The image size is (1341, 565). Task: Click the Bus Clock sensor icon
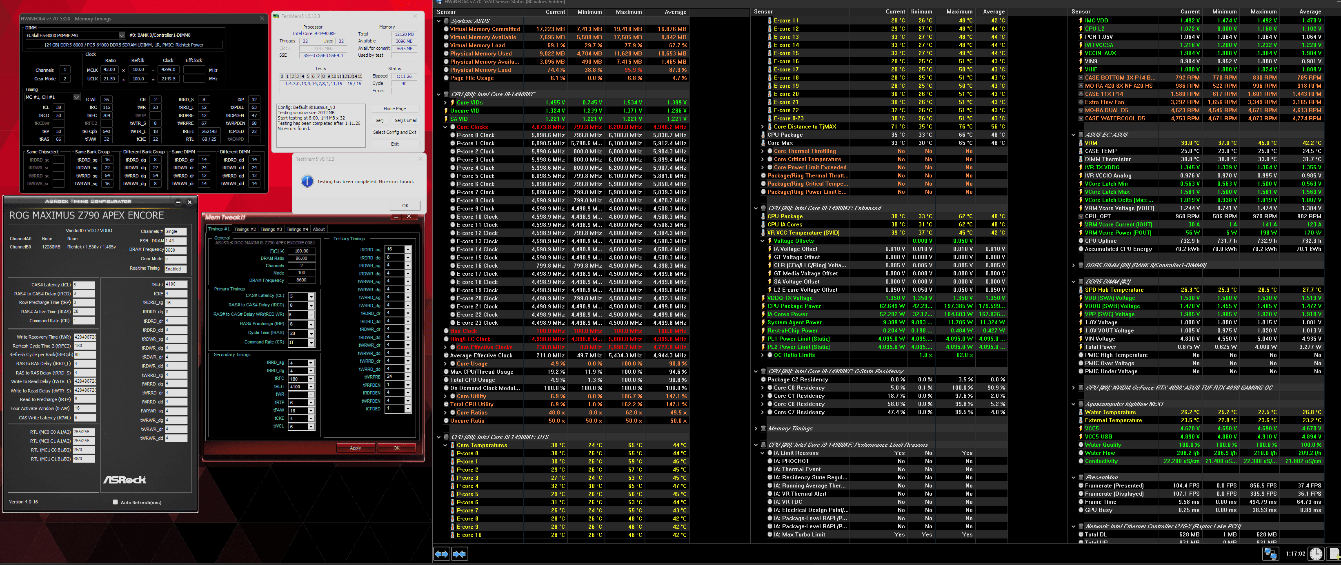pos(446,331)
